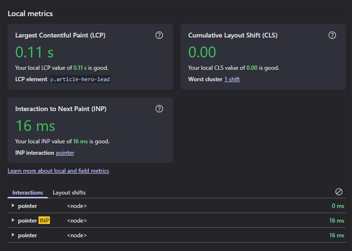Select the Cumulative Layout Shift (CLS) title
The height and width of the screenshot is (251, 352).
233,36
